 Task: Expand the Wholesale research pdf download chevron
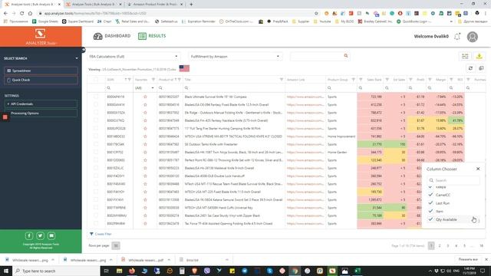tap(169, 260)
